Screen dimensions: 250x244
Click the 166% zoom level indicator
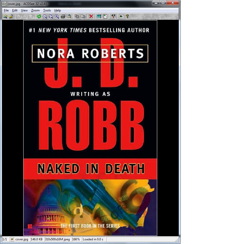[x=76, y=239]
